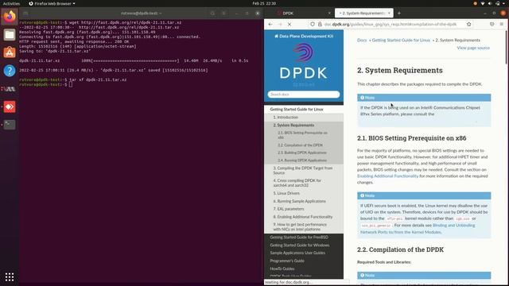The image size is (509, 286).
Task: Click the DPDK logo image
Action: 304,62
